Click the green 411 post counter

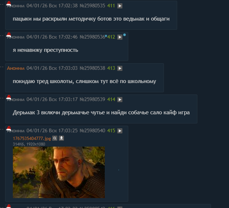click(111, 6)
